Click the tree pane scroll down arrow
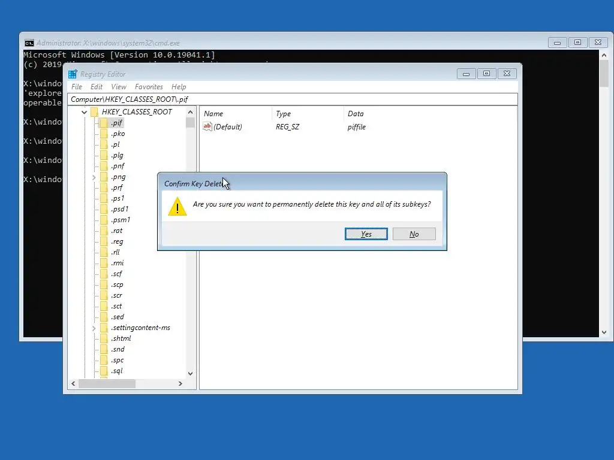Screen dimensions: 614x460 pos(190,374)
